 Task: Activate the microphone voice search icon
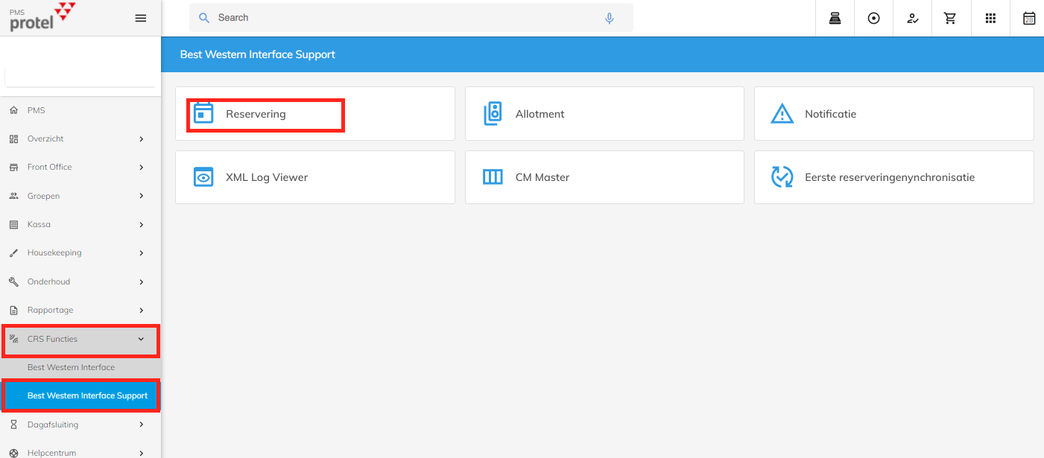610,18
